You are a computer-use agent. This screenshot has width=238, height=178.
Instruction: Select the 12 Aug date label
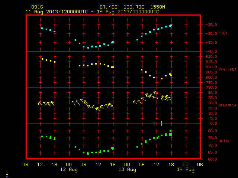point(69,169)
